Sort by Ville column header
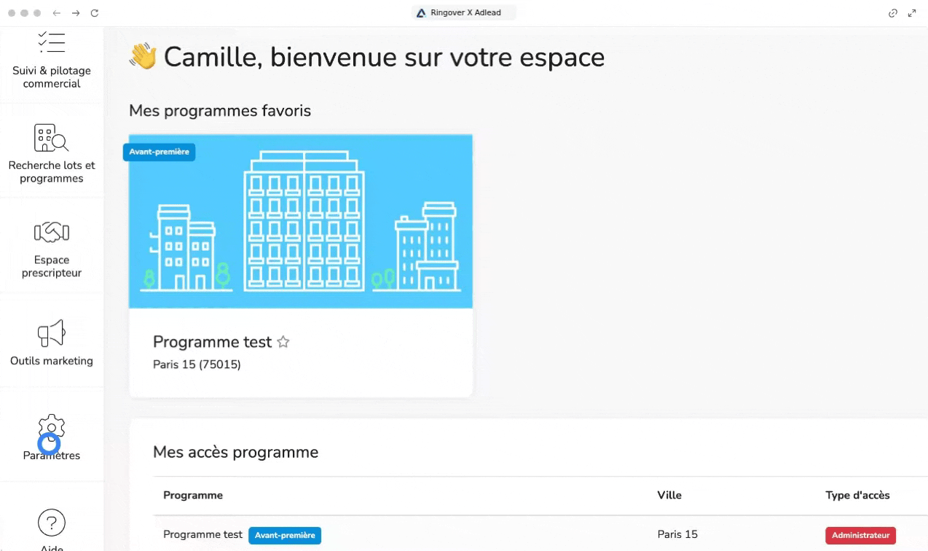 (x=669, y=496)
